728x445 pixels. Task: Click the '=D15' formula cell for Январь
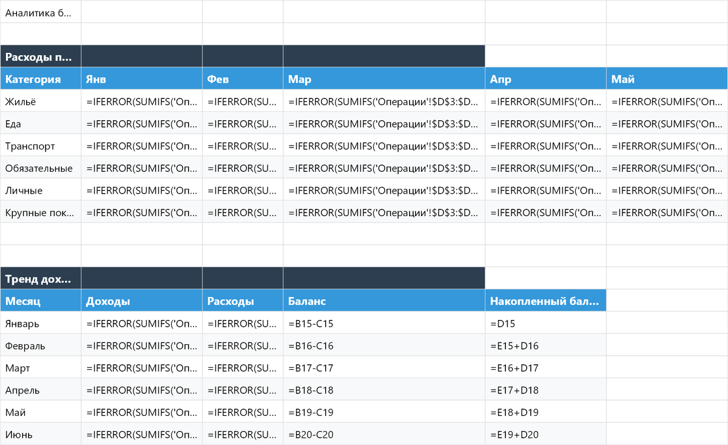coord(544,322)
